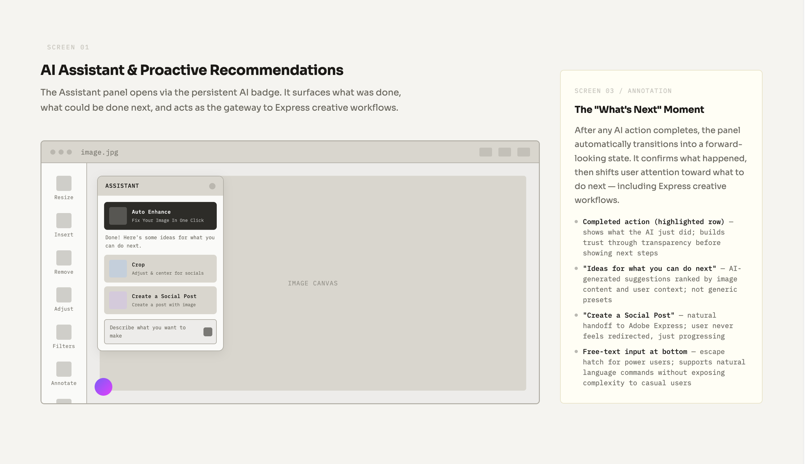
Task: Select the Crop suggestion card
Action: 160,268
